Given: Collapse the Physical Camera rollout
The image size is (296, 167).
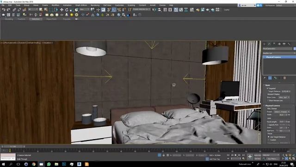Looking at the screenshot, I should click(272, 106).
